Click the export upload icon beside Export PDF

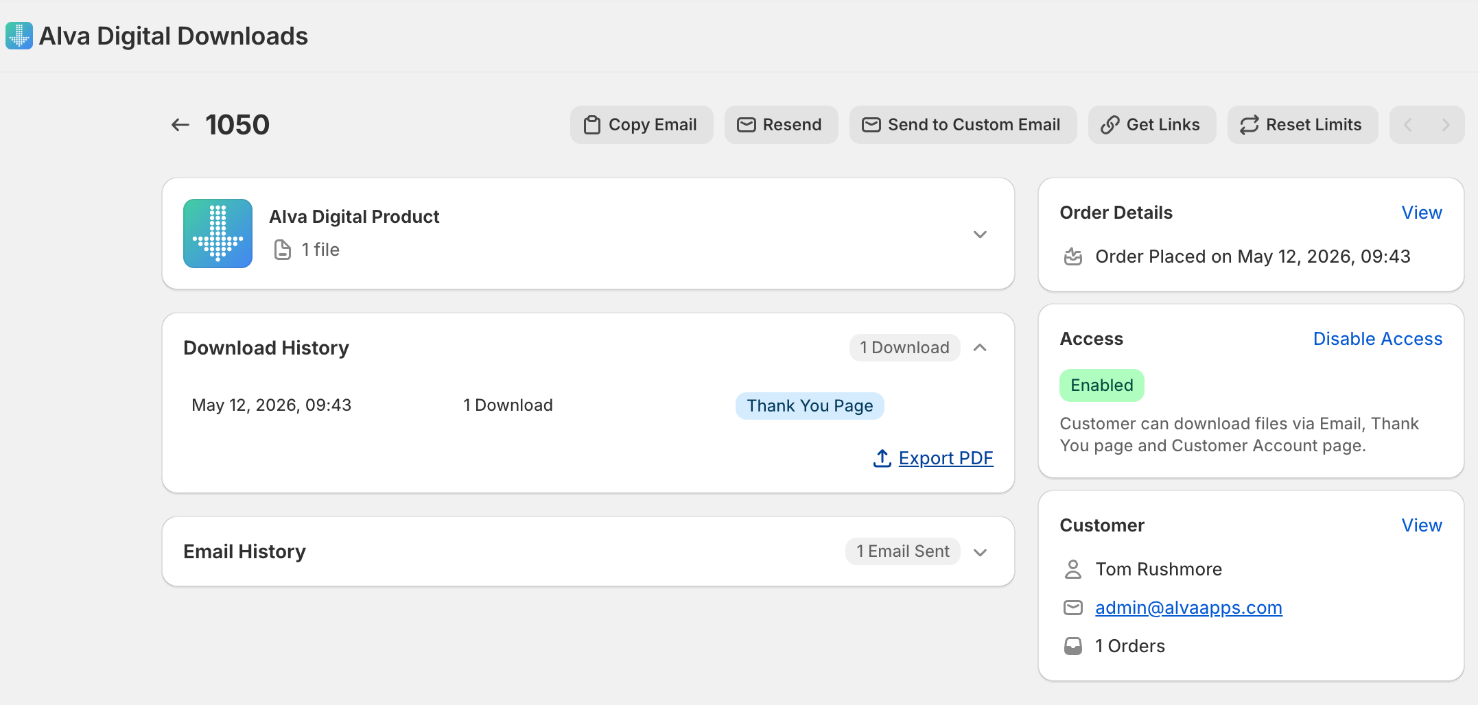click(882, 458)
